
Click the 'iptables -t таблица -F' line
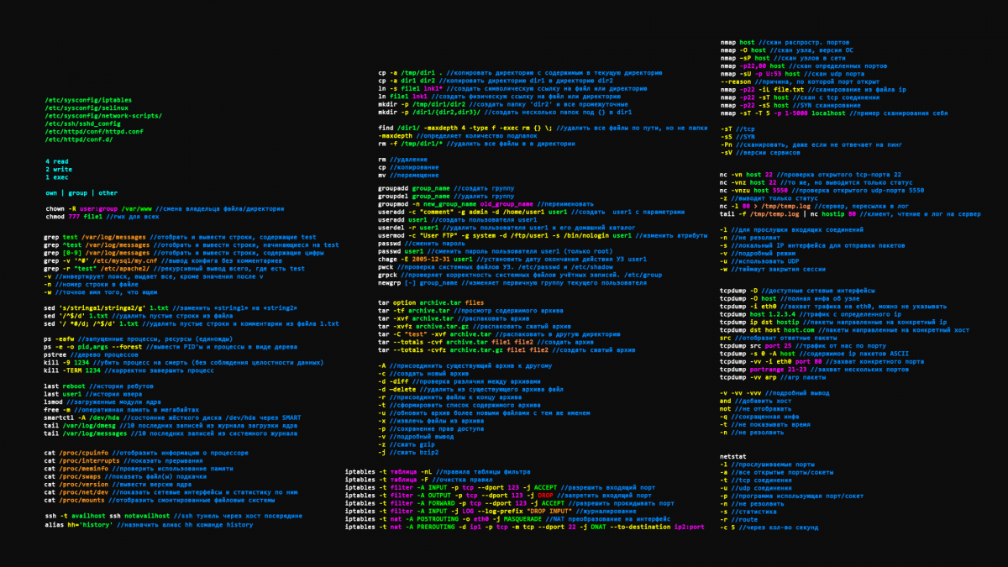point(418,479)
